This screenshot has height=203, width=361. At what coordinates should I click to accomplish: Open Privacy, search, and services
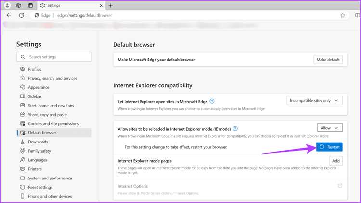click(x=54, y=78)
